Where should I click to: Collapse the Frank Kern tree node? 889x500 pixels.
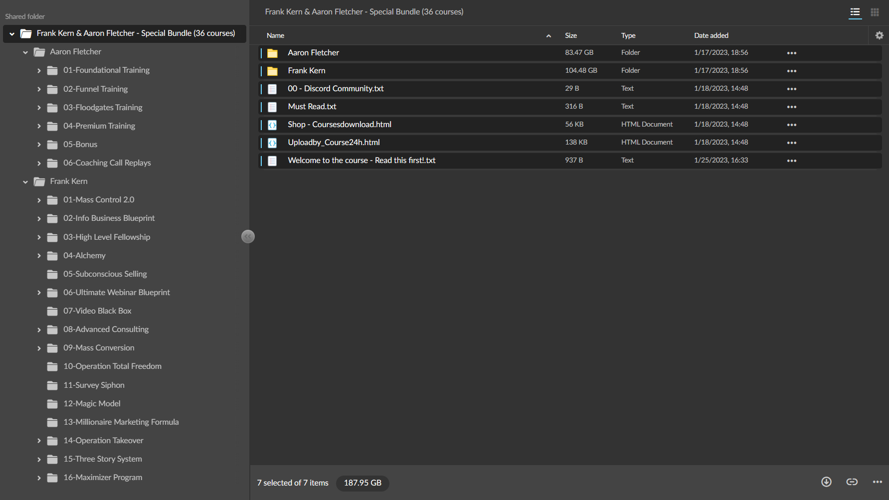[x=25, y=182]
